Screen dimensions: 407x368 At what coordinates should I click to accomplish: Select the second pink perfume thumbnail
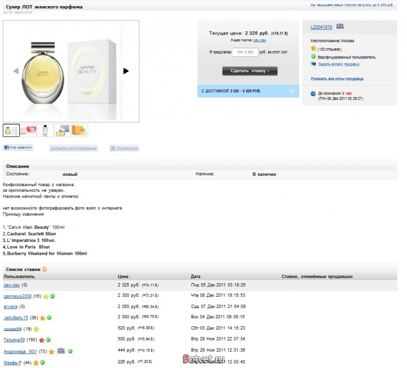pyautogui.click(x=28, y=130)
